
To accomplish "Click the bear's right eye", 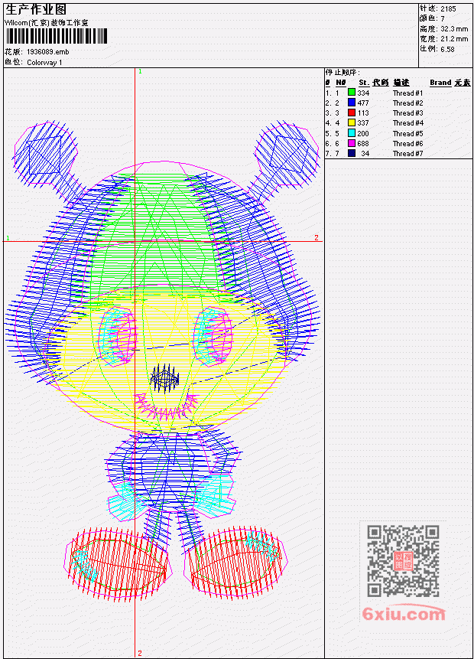I will click(x=213, y=335).
